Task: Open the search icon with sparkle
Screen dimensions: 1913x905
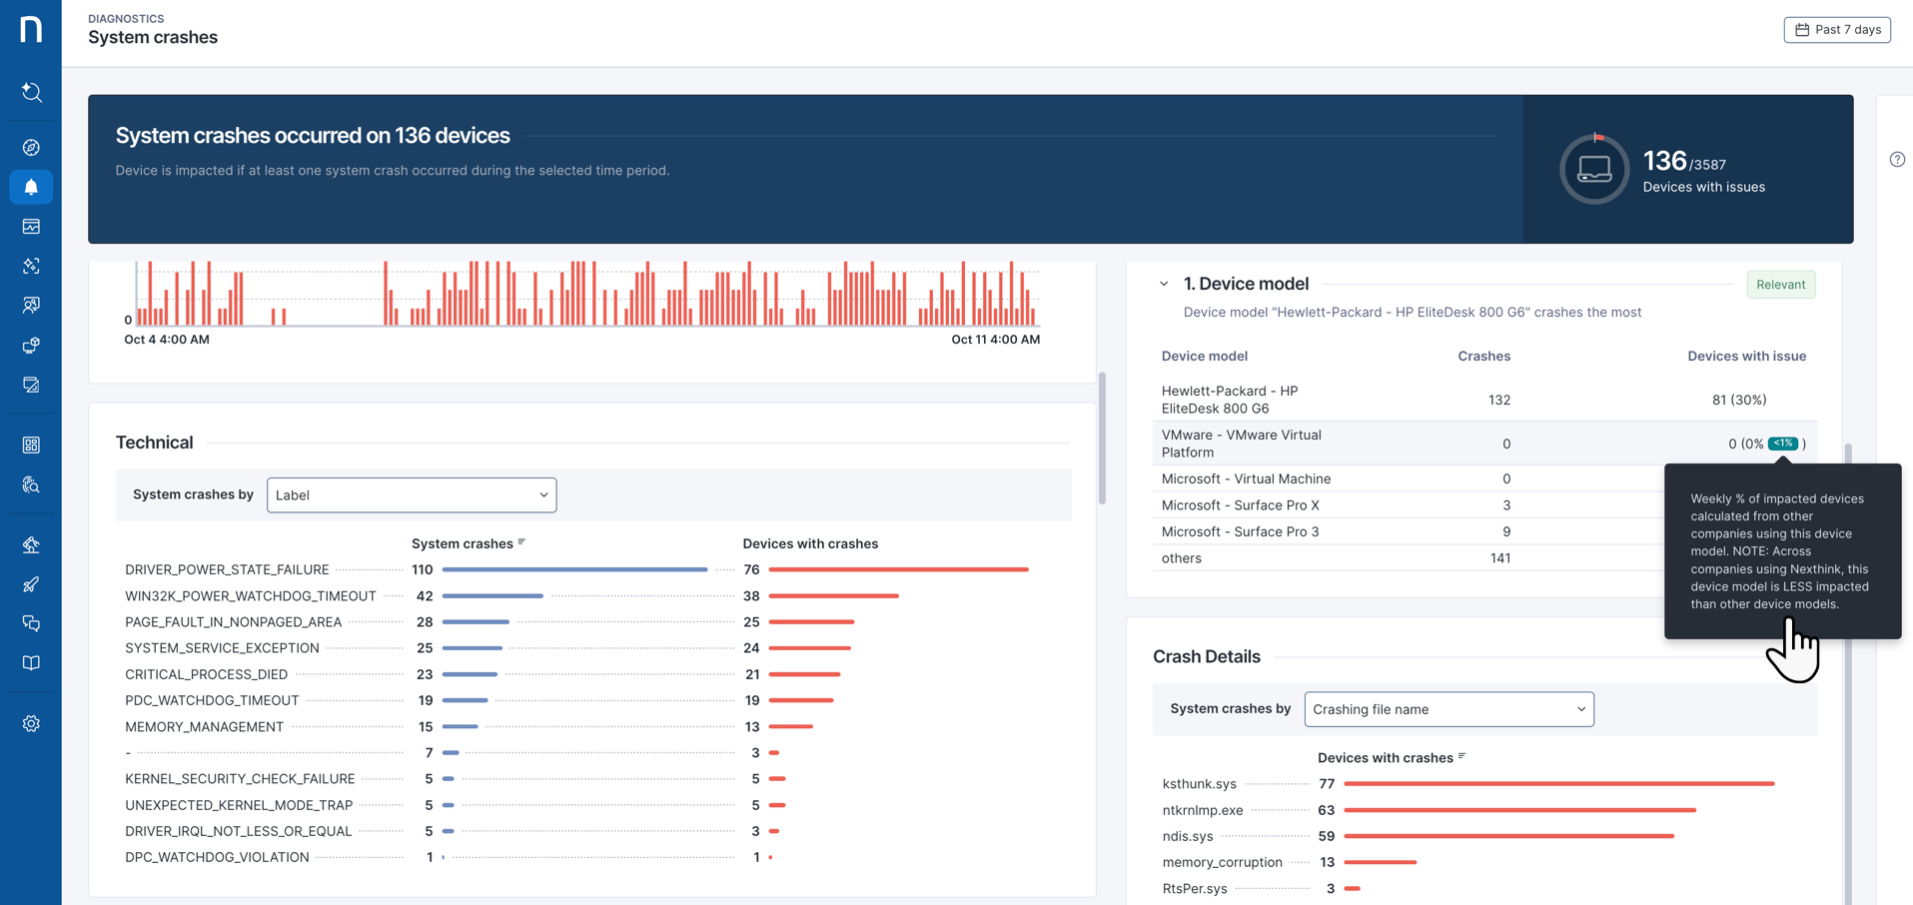Action: coord(31,93)
